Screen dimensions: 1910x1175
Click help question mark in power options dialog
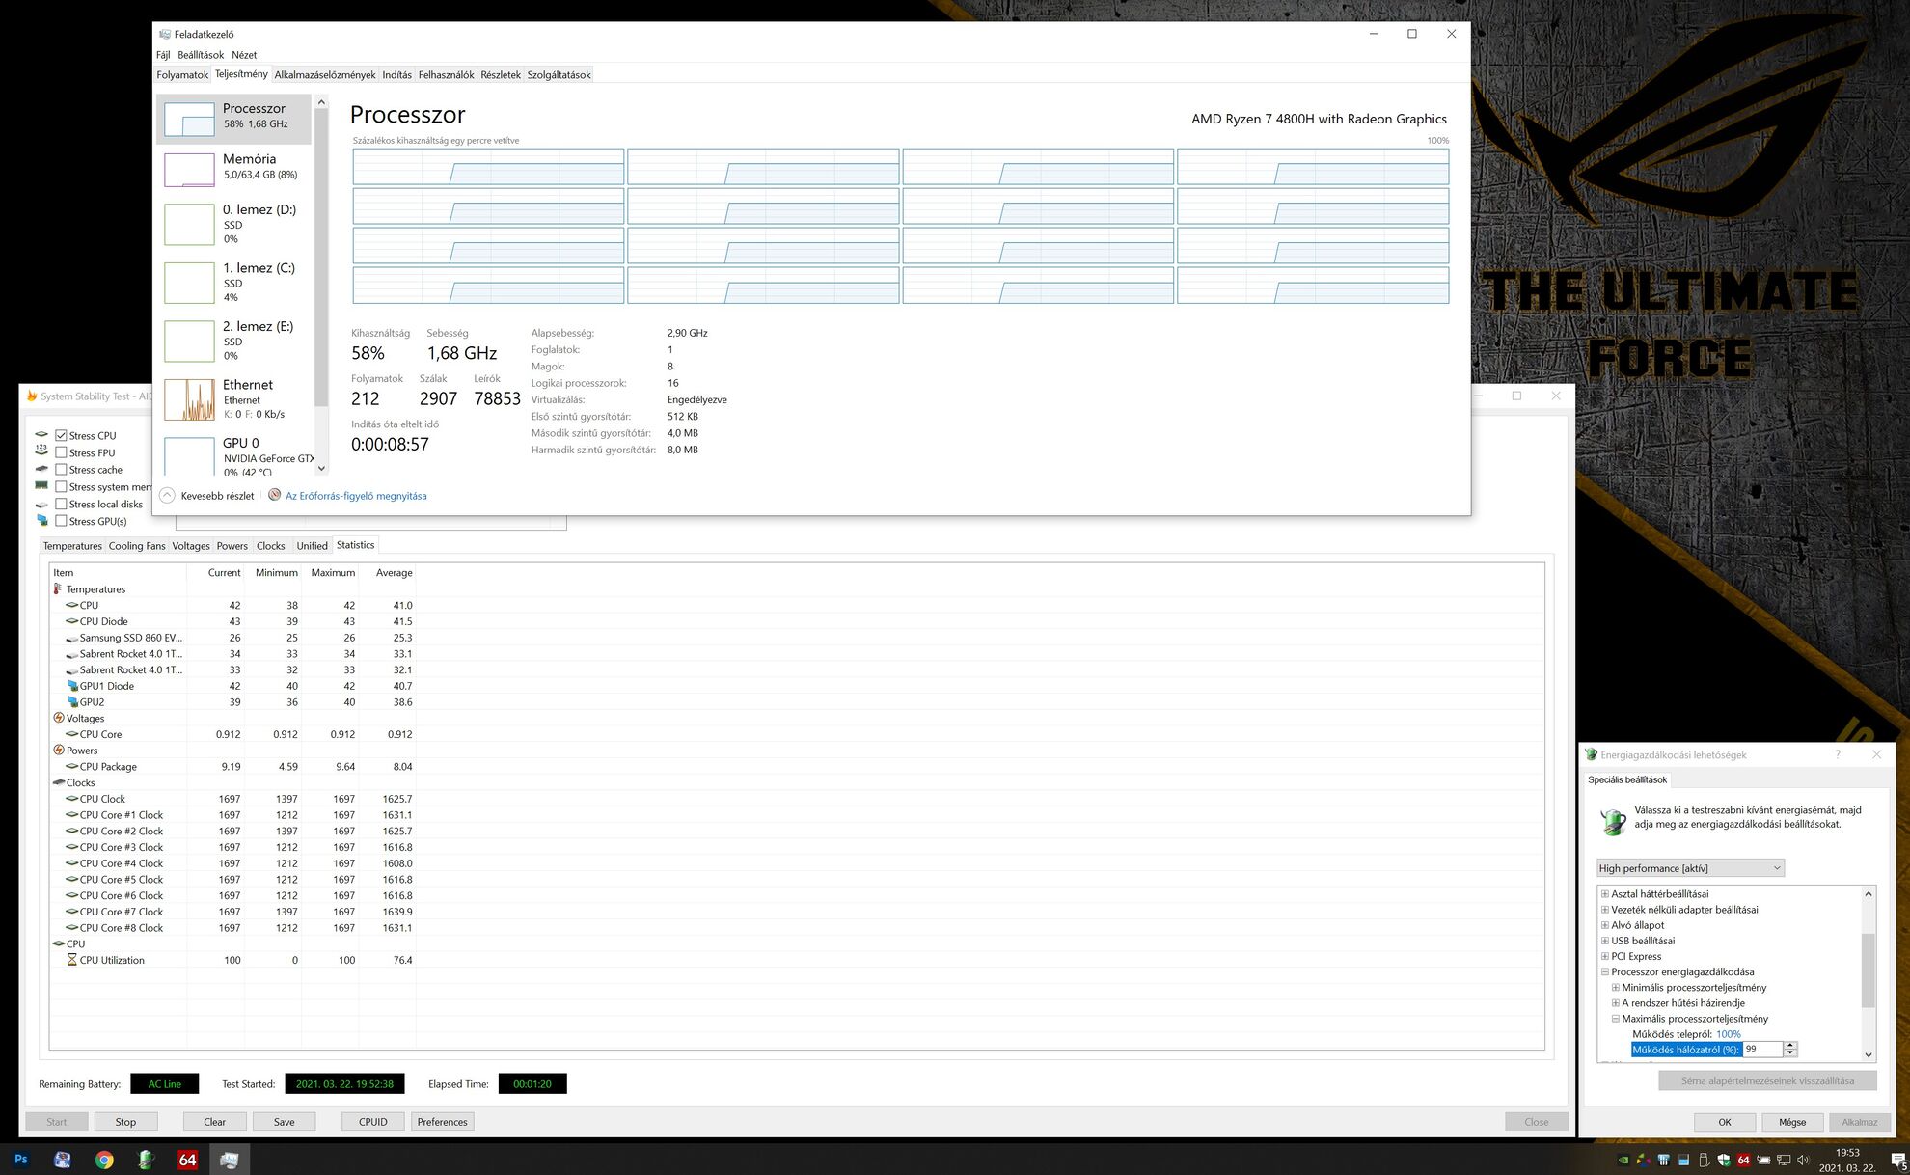coord(1837,754)
